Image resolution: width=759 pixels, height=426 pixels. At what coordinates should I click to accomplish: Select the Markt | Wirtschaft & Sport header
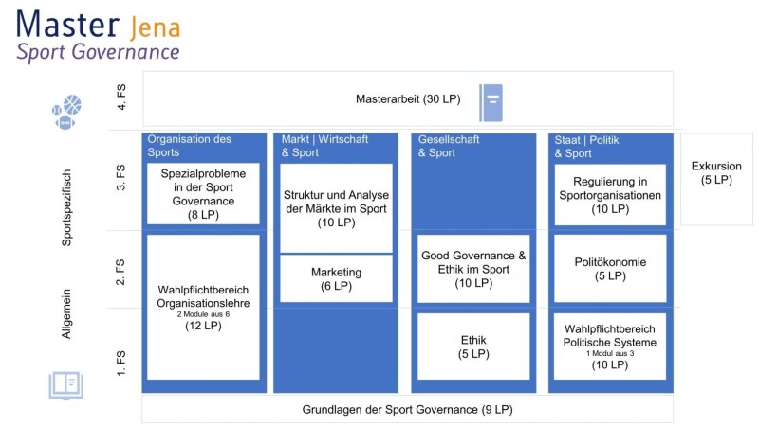pyautogui.click(x=324, y=146)
